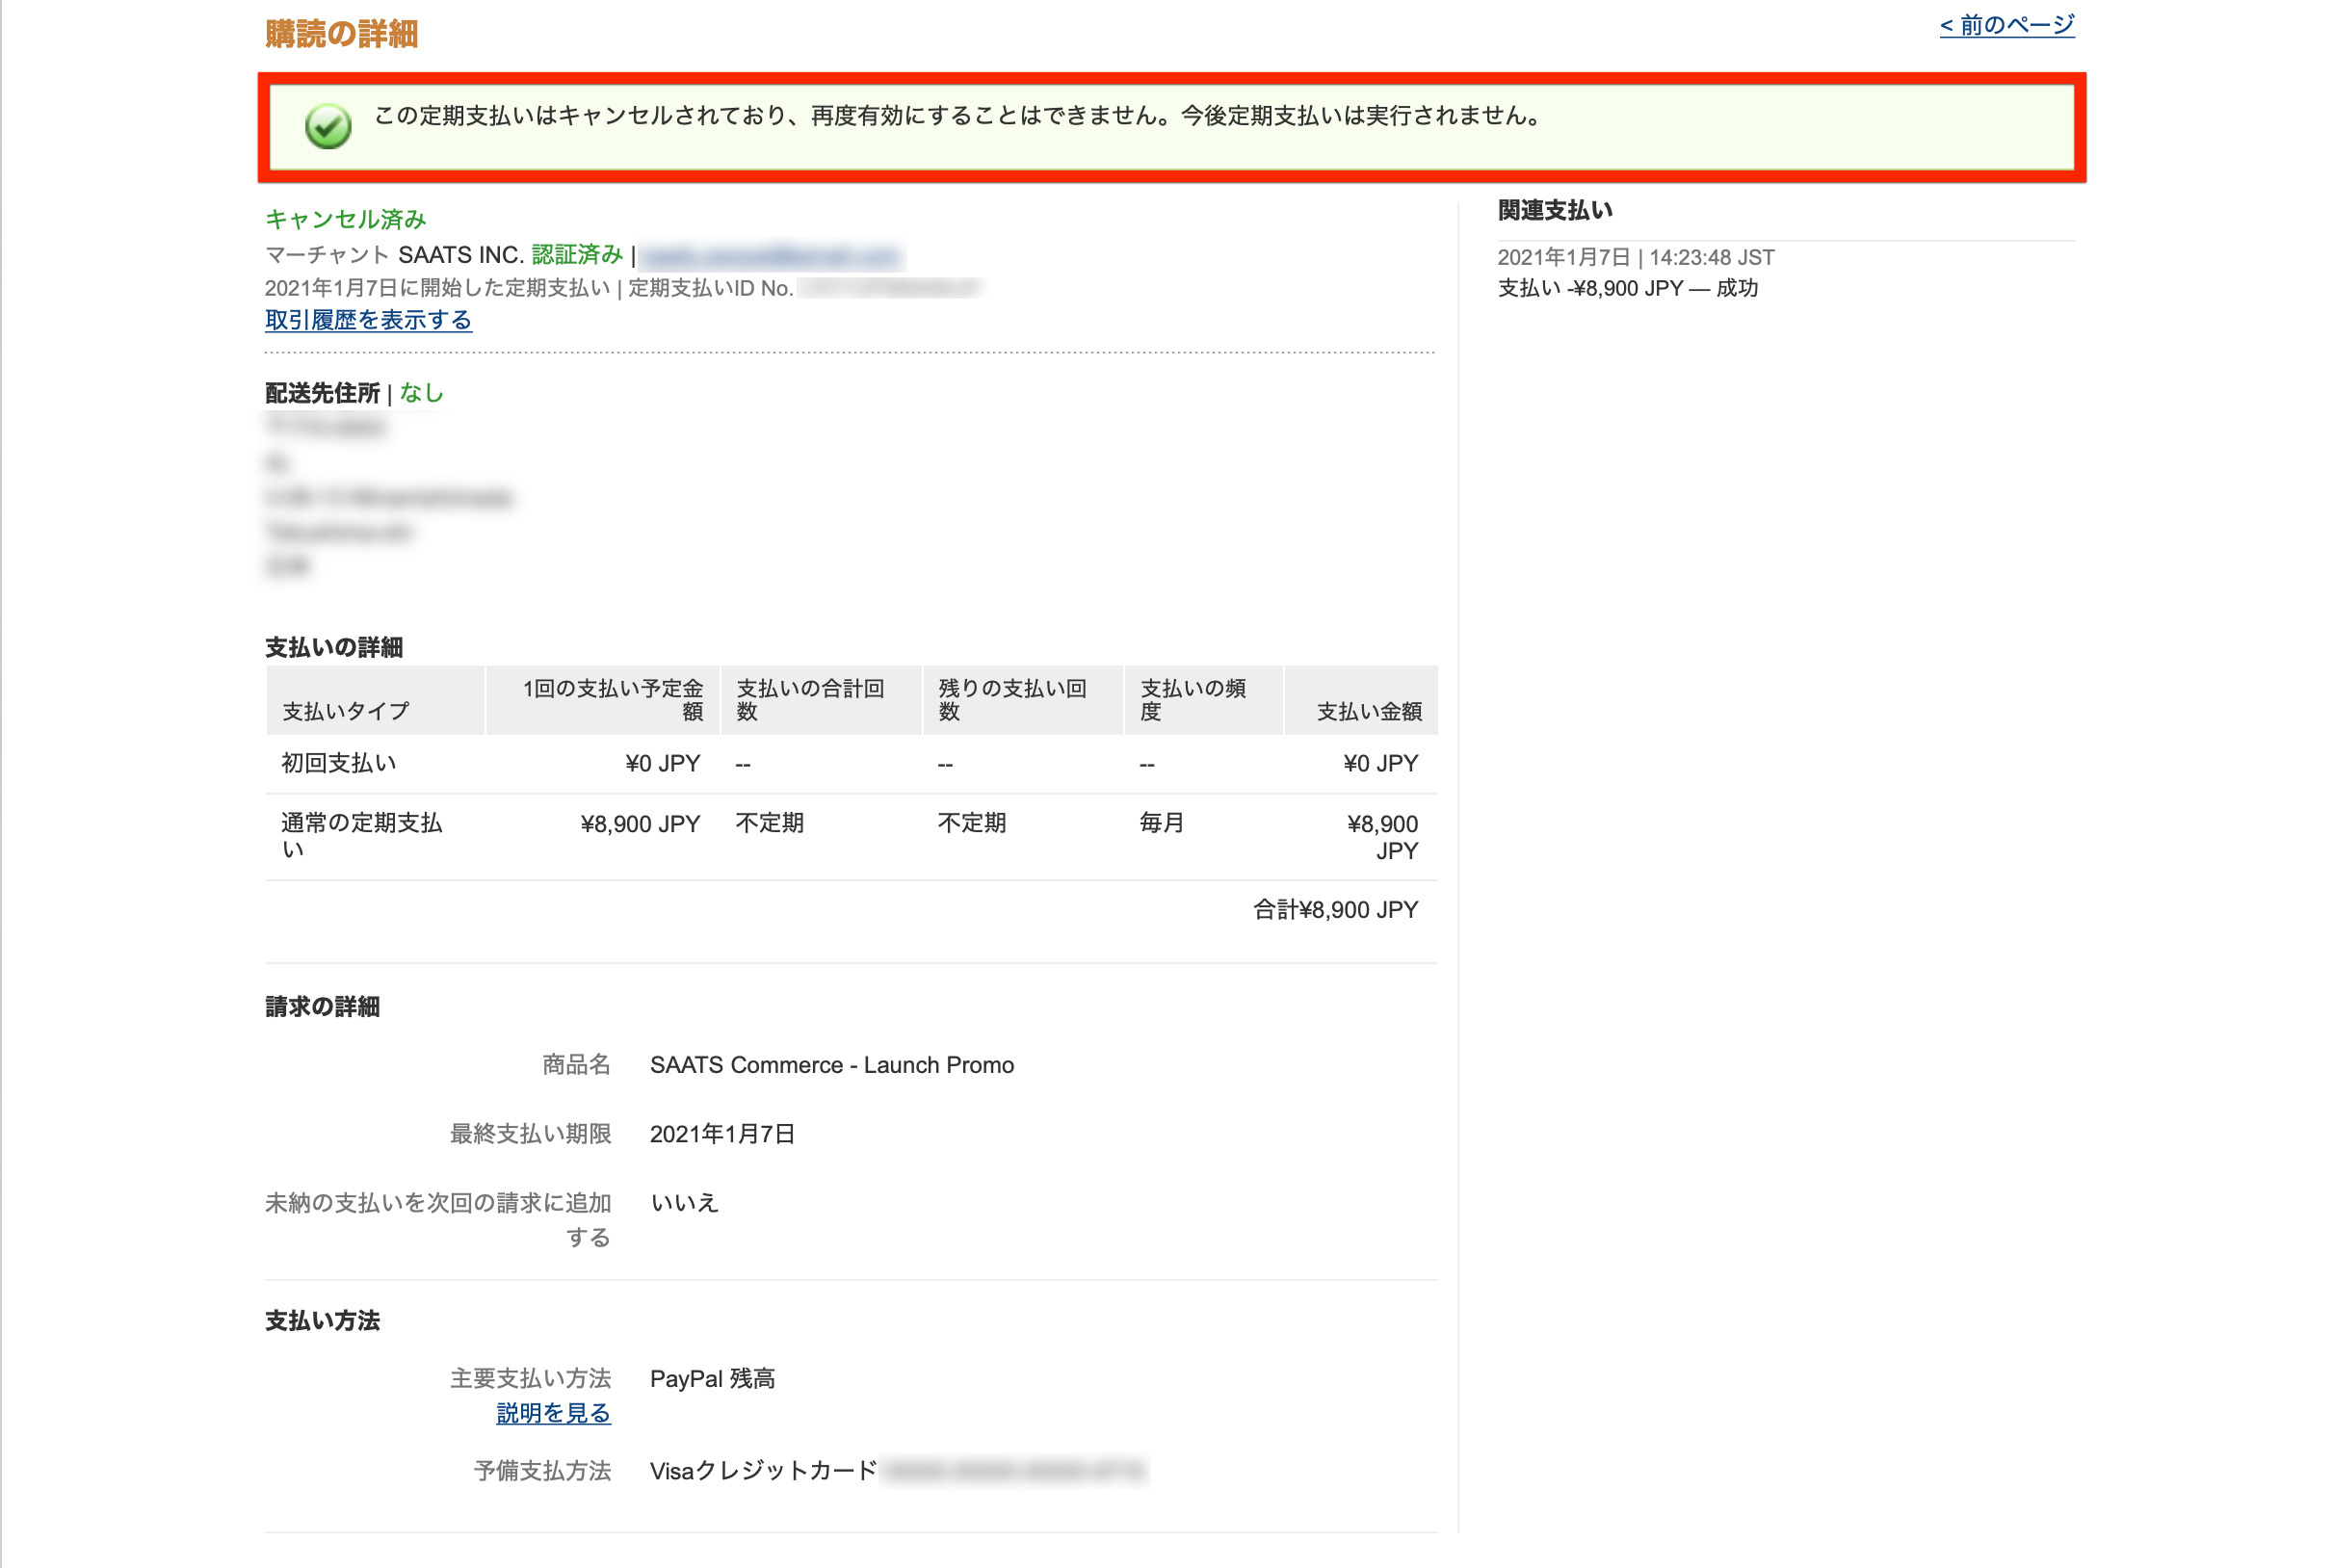This screenshot has height=1568, width=2333.
Task: Click the 認証済み verified label
Action: (x=577, y=255)
